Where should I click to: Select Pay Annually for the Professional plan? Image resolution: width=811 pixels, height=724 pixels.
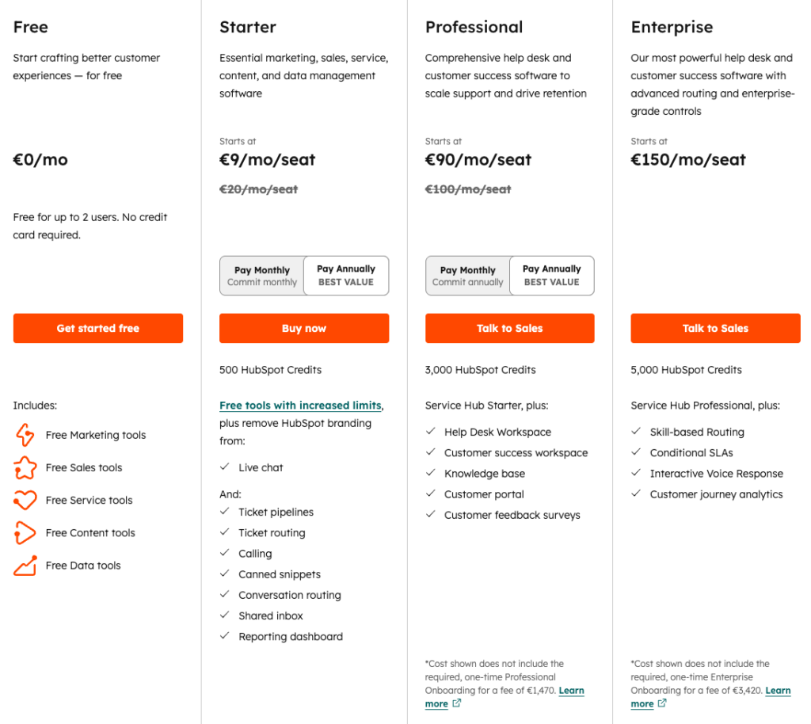coord(551,276)
